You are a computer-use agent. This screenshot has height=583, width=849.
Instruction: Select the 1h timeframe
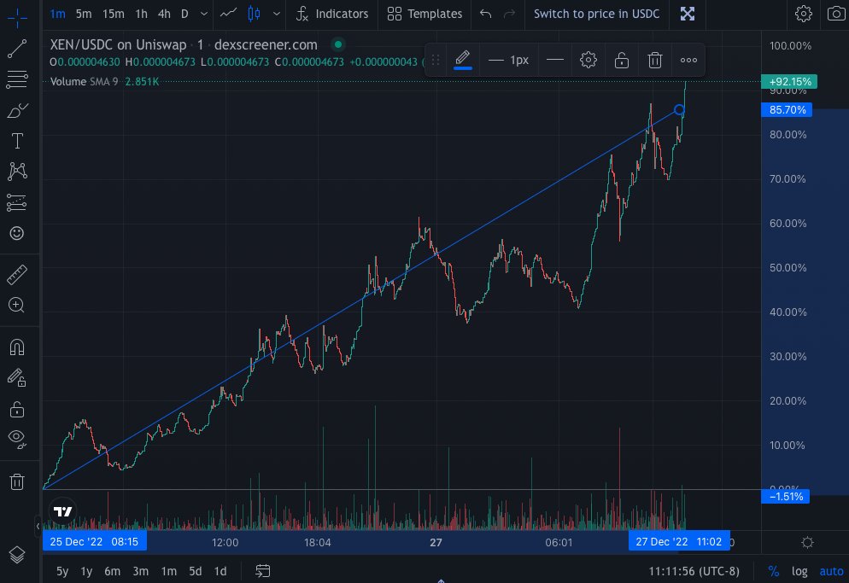141,14
